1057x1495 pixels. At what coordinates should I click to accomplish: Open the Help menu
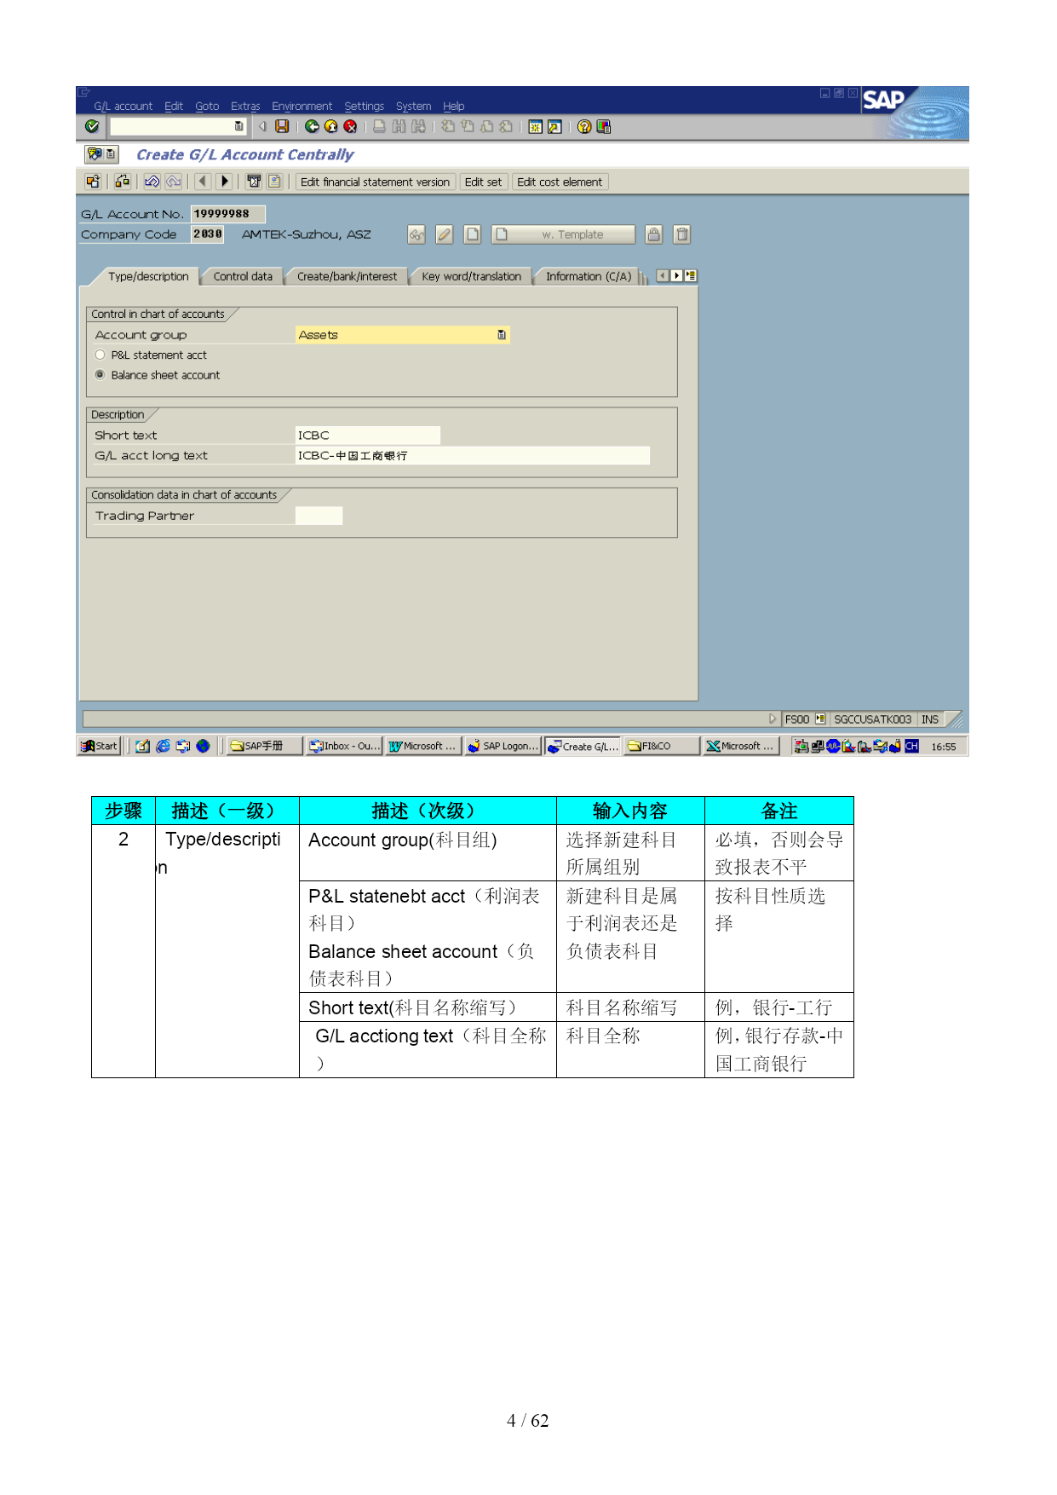pos(454,107)
